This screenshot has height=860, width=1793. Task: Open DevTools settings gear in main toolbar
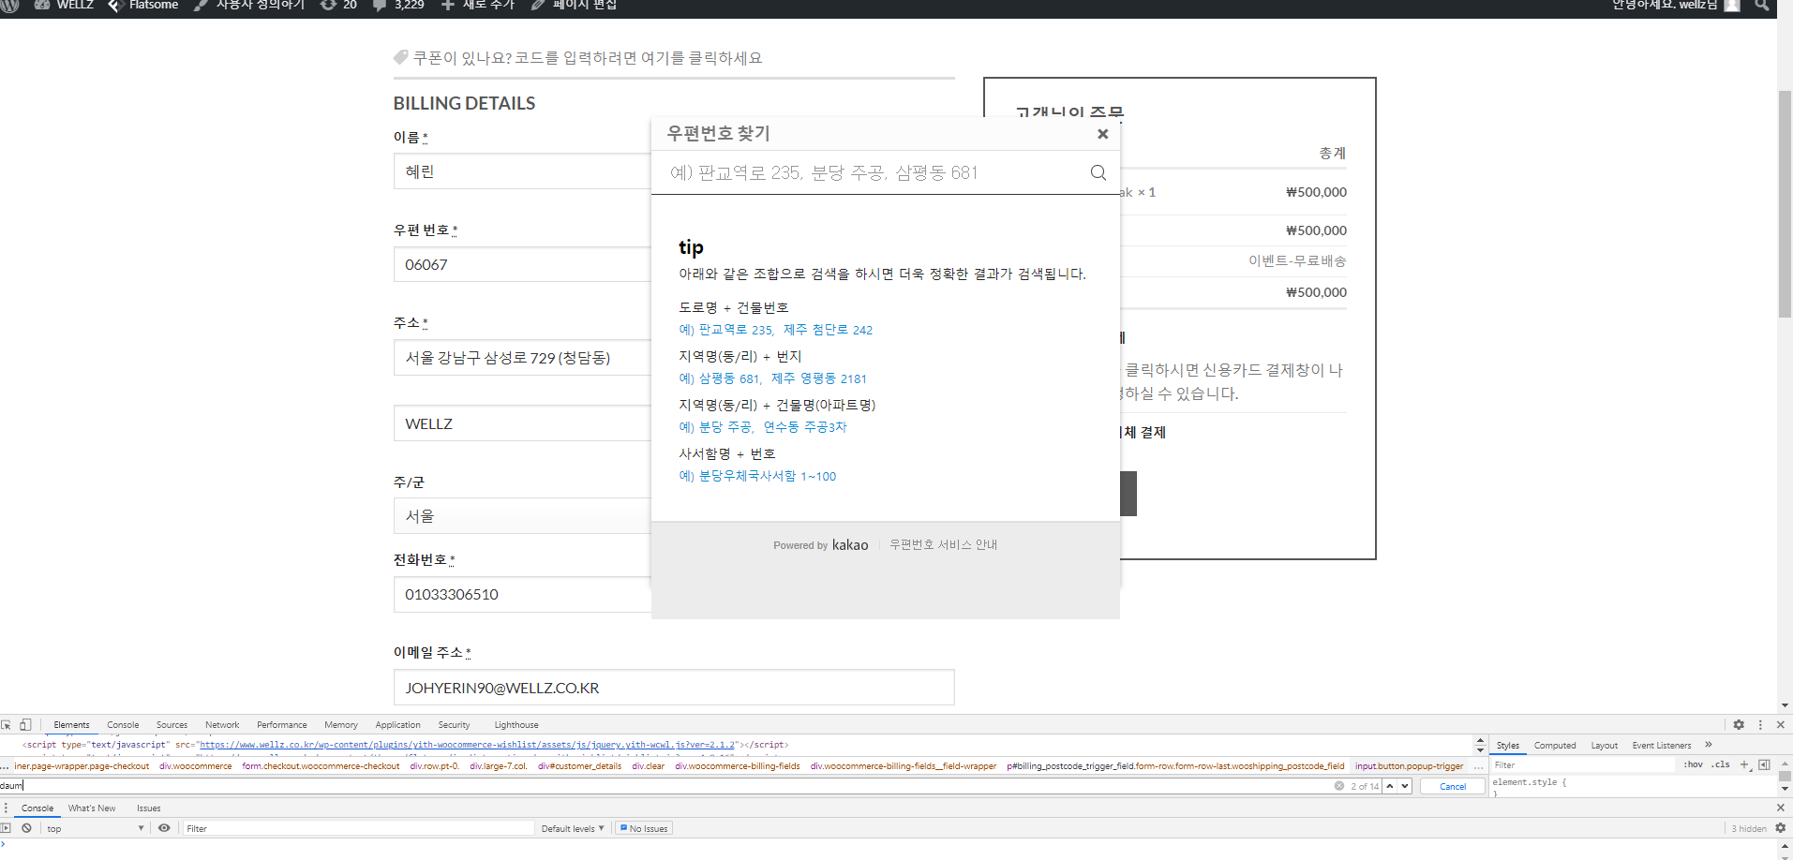tap(1739, 724)
